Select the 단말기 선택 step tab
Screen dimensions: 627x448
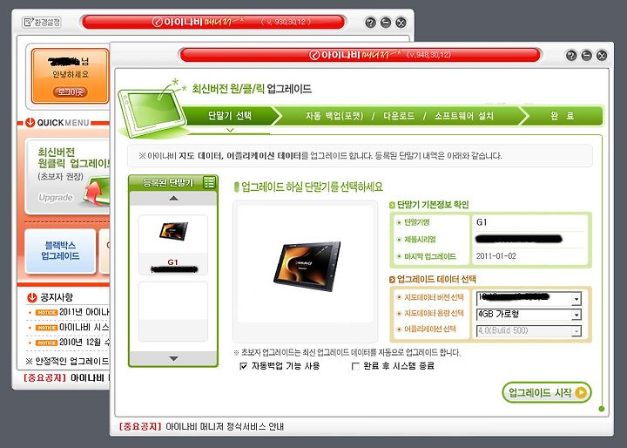tap(230, 116)
